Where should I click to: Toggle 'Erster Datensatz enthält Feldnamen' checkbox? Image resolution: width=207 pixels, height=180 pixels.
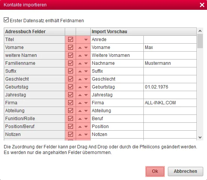(x=6, y=20)
